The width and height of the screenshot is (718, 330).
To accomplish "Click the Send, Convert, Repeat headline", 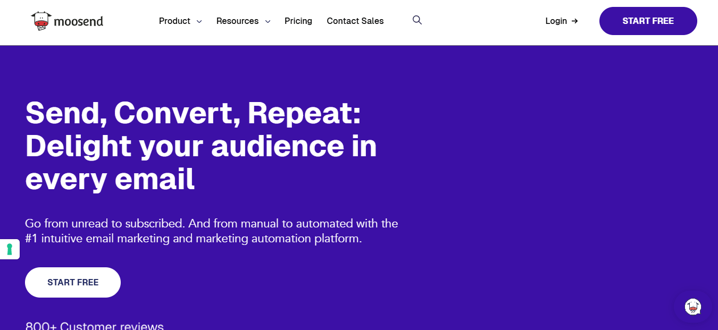I will (193, 113).
